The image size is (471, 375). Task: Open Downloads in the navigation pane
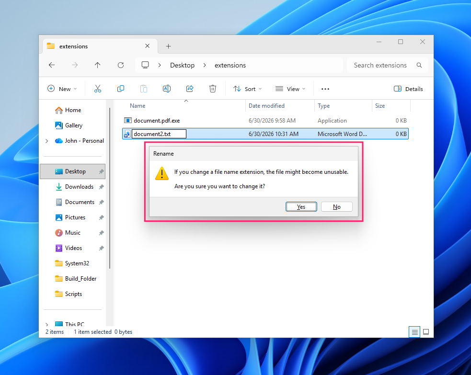[73, 187]
